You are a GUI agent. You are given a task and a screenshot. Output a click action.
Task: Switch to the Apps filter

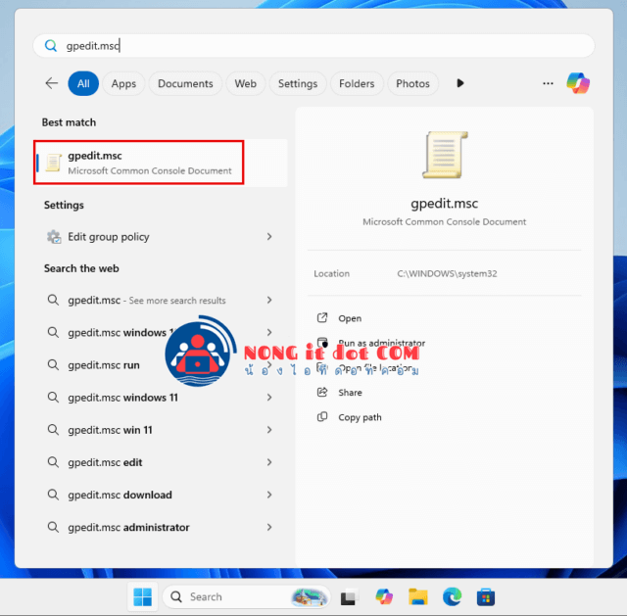tap(123, 83)
